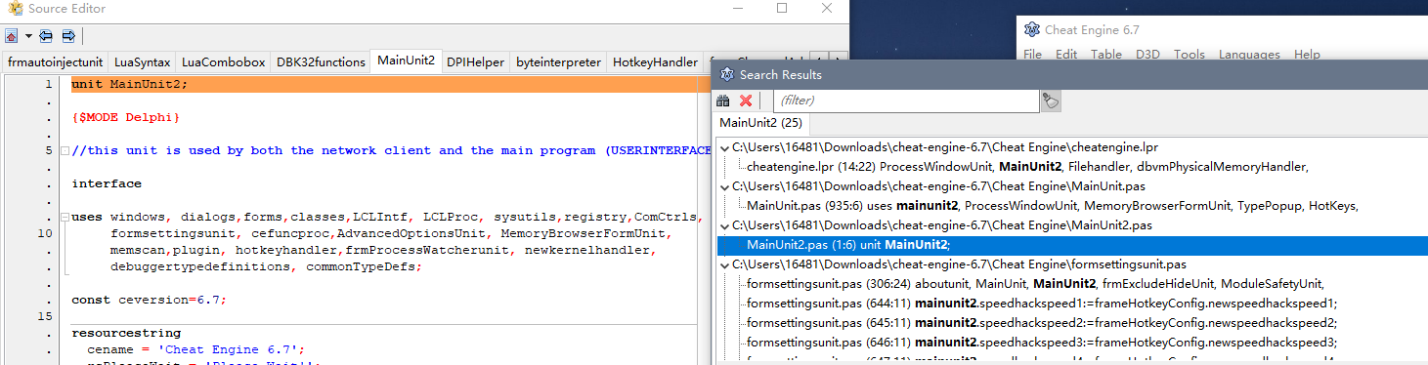Open the Tools menu in Cheat Engine

pos(1190,55)
